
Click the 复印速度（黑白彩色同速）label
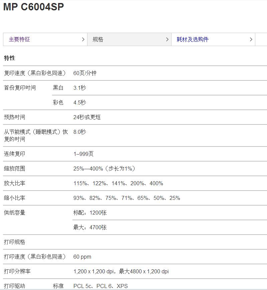coord(35,73)
